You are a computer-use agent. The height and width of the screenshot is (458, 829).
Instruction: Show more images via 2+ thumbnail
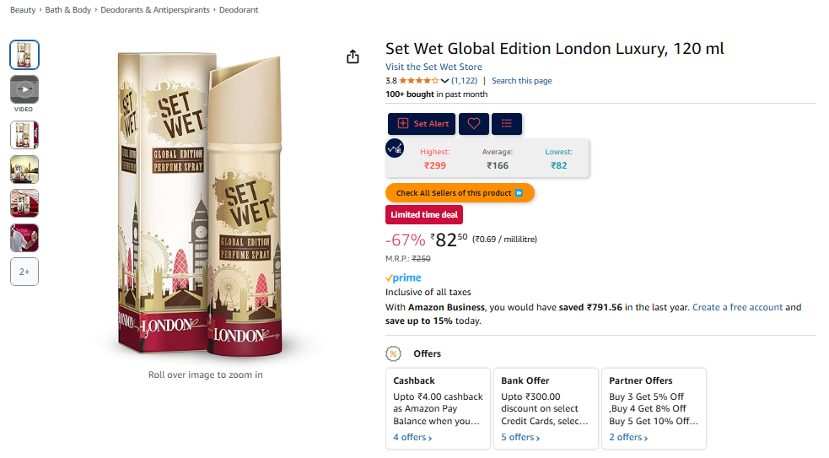pos(24,272)
